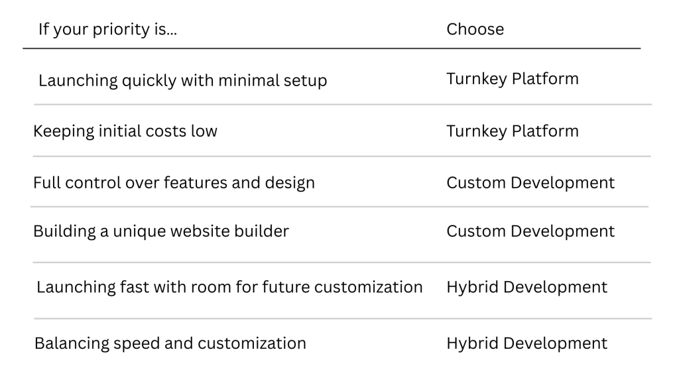Click "Balancing speed and customization" cell
679x382 pixels.
click(x=170, y=344)
